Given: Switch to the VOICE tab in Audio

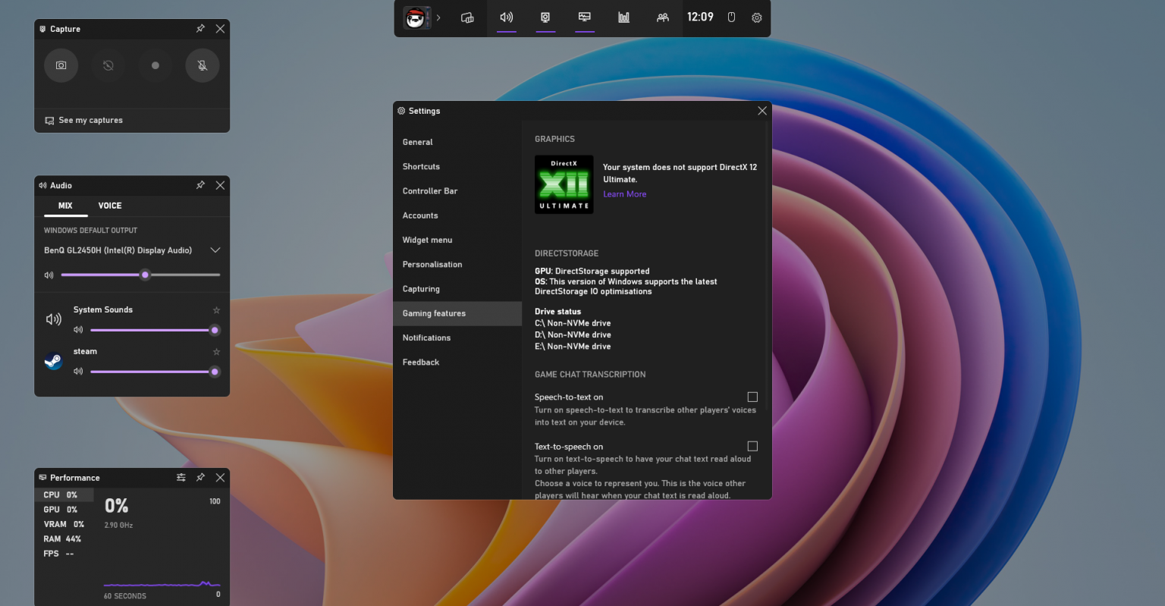Looking at the screenshot, I should 110,206.
